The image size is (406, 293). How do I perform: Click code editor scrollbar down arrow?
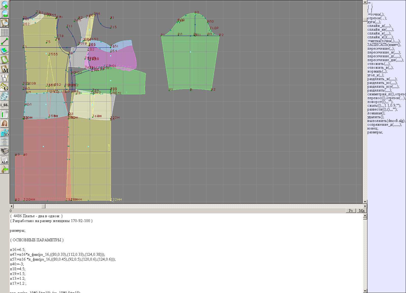[x=365, y=291]
